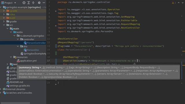Click the Operation import on line 3
This screenshot has height=104, width=185.
[x=114, y=10]
